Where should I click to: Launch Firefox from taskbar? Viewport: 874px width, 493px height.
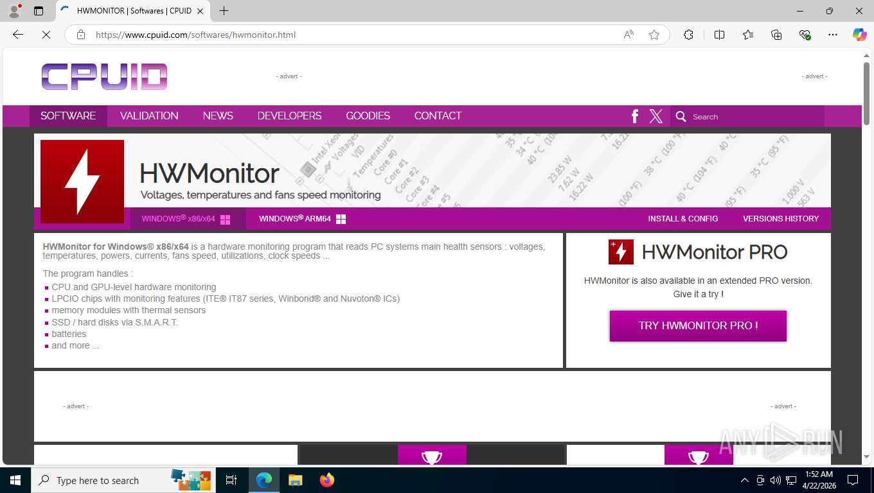(327, 480)
